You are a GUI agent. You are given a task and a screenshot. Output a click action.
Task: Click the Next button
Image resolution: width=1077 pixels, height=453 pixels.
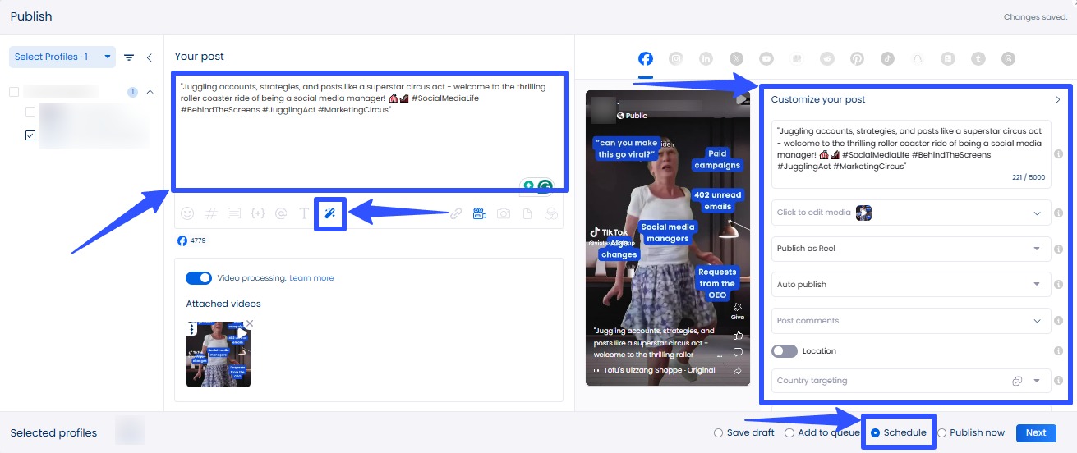(1035, 432)
